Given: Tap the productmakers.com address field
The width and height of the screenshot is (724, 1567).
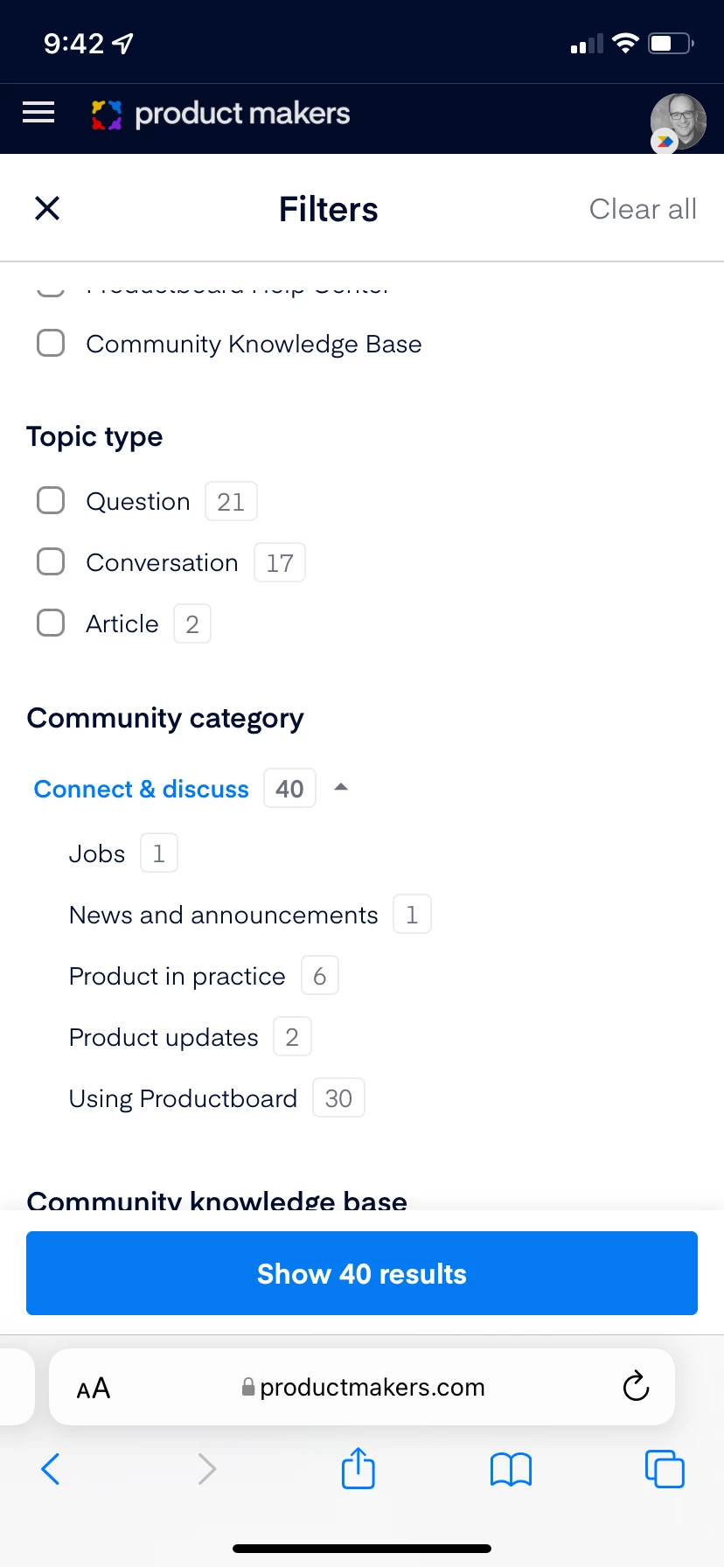Looking at the screenshot, I should (x=364, y=1388).
